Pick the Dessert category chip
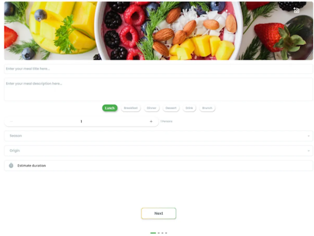314x236 pixels. (x=171, y=108)
